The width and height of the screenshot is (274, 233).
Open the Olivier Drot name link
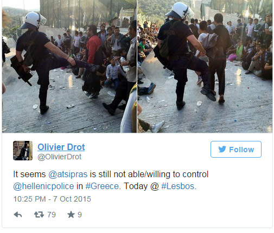61,147
